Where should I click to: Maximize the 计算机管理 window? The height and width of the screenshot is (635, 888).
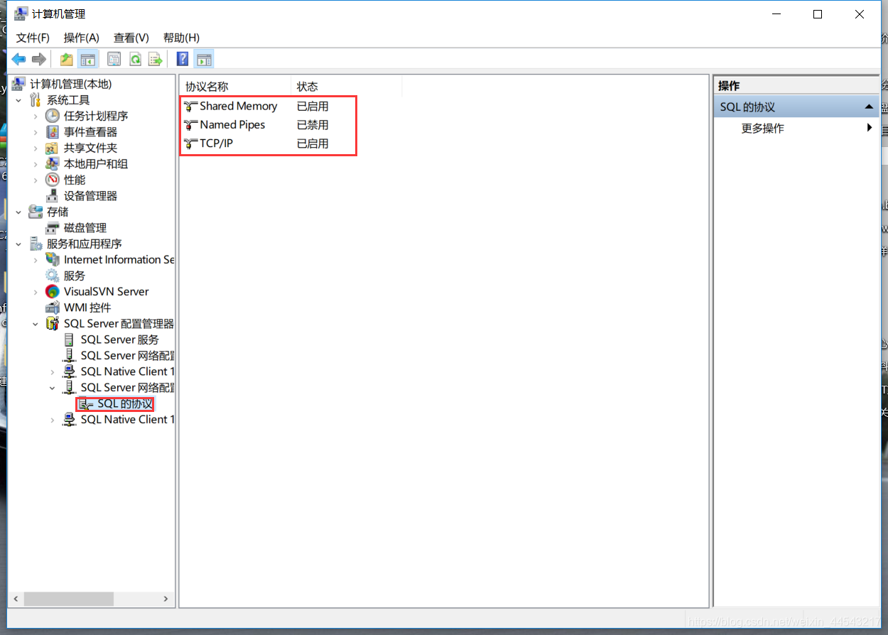pos(818,14)
